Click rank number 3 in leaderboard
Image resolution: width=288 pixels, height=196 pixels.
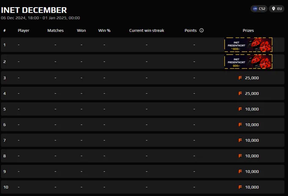4,78
